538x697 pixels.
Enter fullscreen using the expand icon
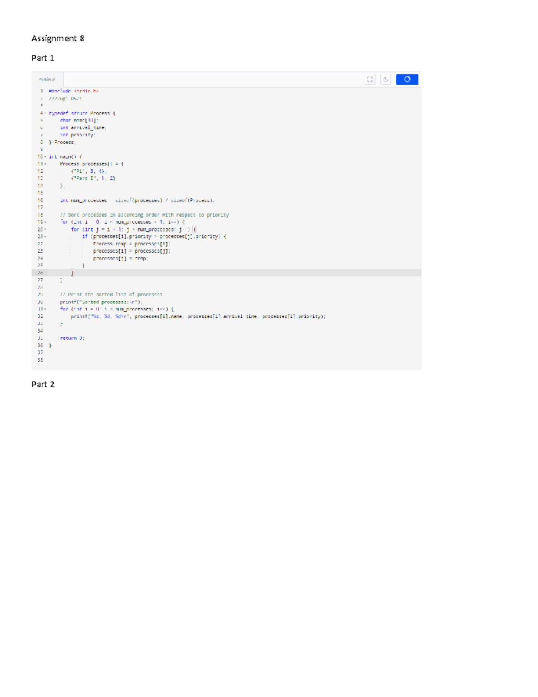[x=369, y=79]
